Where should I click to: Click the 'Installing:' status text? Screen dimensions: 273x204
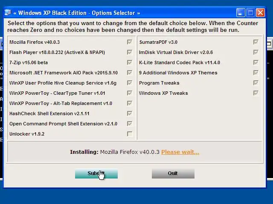click(x=84, y=152)
